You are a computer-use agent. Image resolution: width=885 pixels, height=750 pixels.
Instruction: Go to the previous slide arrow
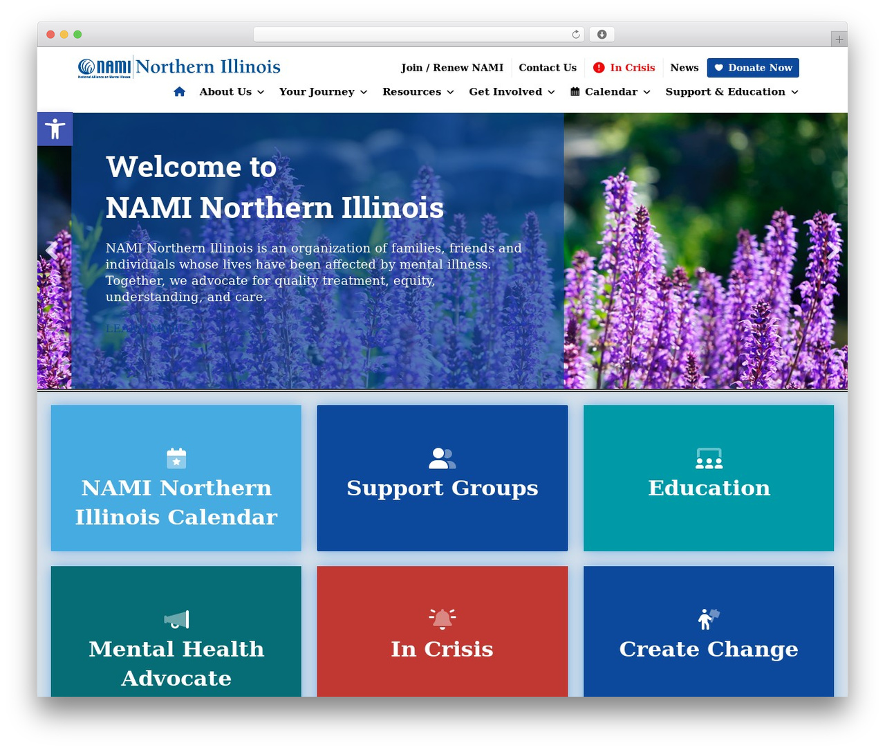[x=51, y=250]
